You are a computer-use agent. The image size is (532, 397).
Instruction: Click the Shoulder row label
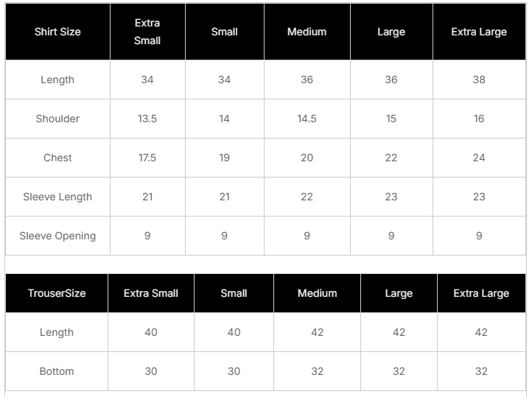click(57, 119)
